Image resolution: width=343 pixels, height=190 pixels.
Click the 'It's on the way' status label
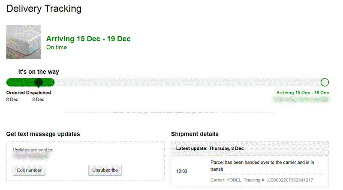pyautogui.click(x=39, y=72)
